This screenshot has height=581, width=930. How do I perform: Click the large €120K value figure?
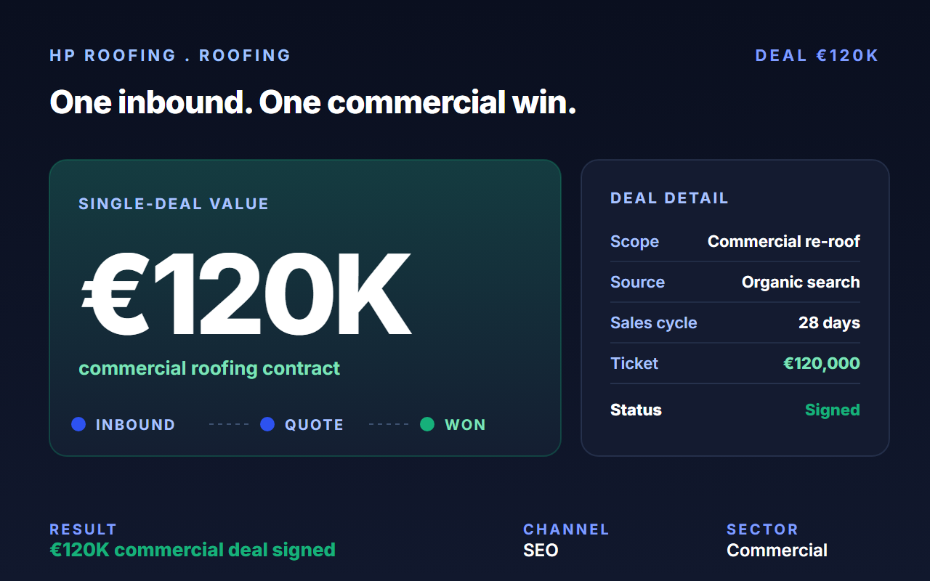click(246, 294)
